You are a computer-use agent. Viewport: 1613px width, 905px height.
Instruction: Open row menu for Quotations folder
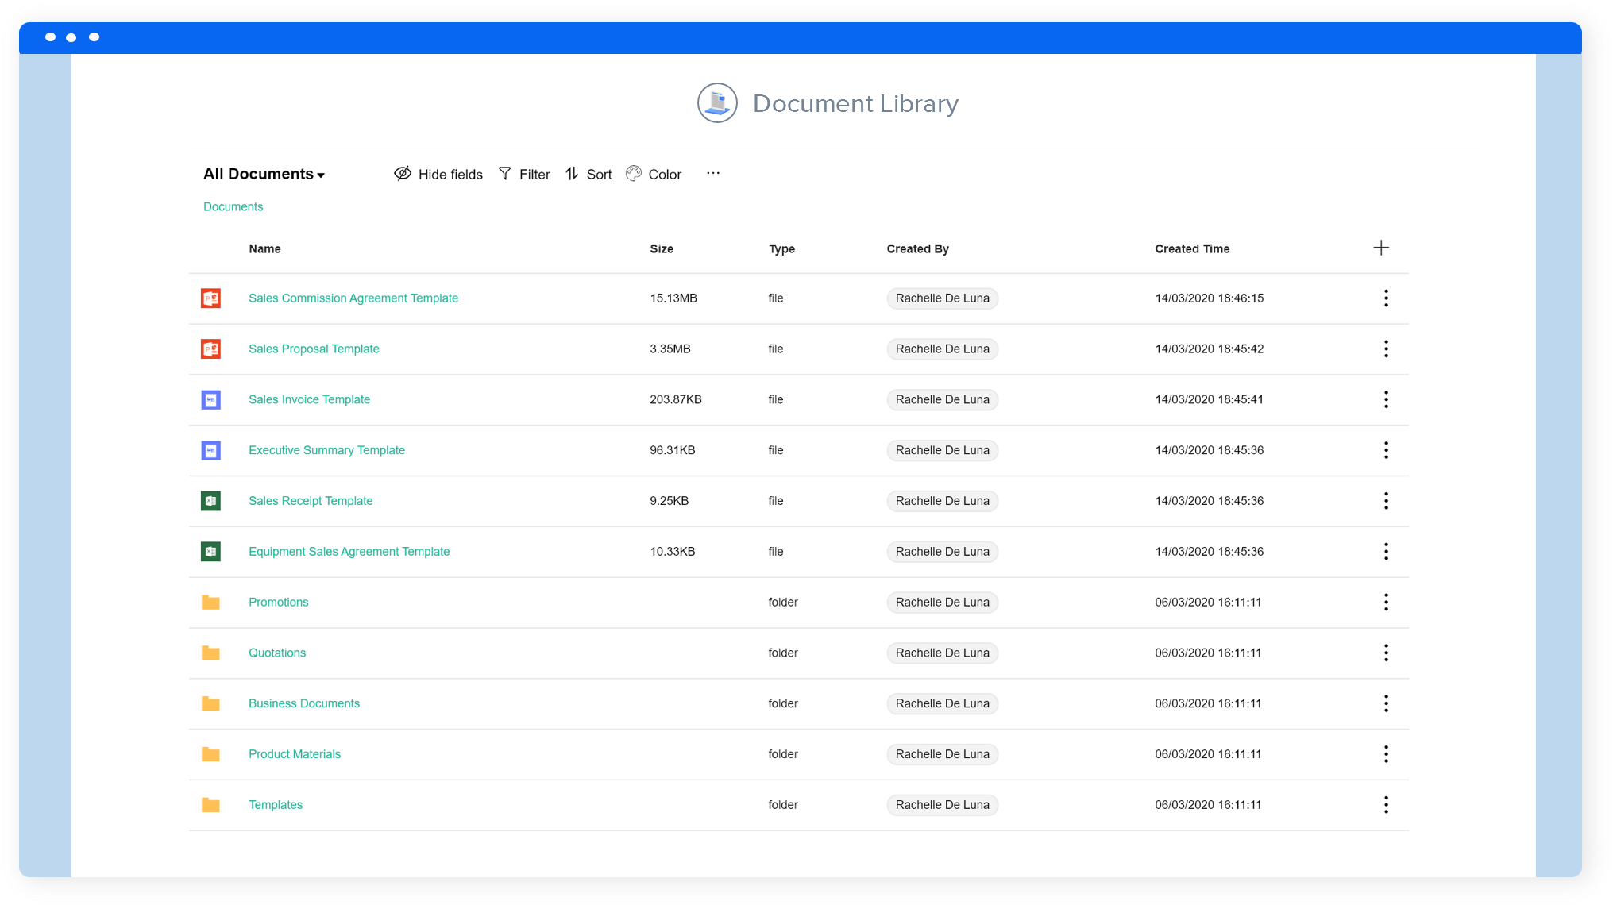(x=1386, y=653)
